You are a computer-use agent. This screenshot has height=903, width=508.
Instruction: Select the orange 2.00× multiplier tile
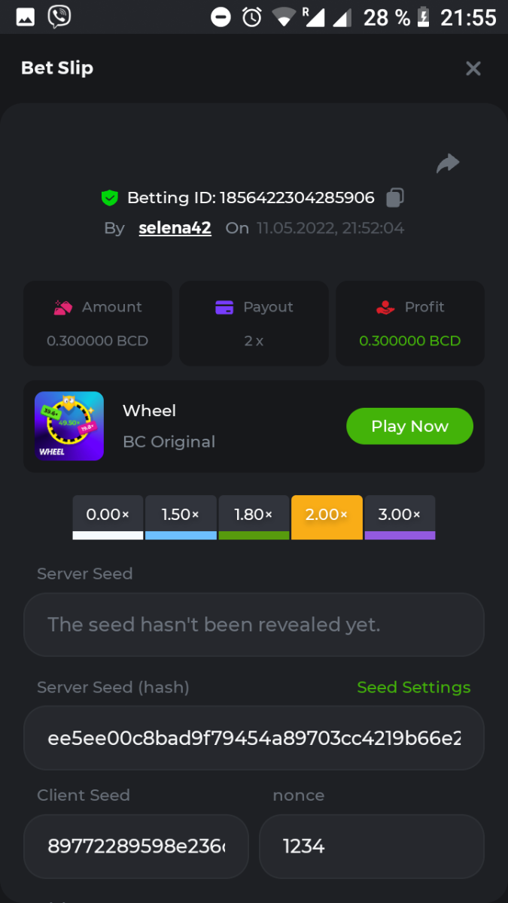click(327, 517)
